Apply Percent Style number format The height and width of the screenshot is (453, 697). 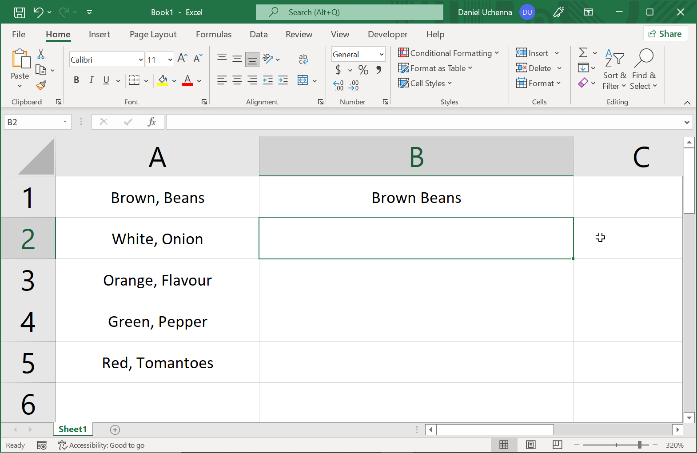click(363, 70)
